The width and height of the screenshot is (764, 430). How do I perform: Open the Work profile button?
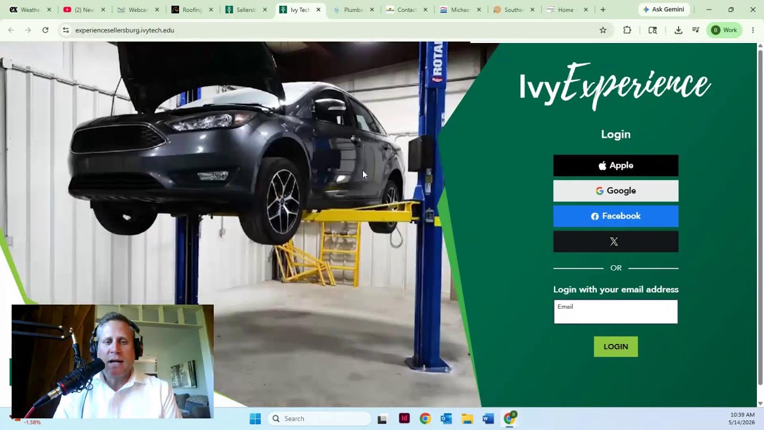tap(725, 30)
